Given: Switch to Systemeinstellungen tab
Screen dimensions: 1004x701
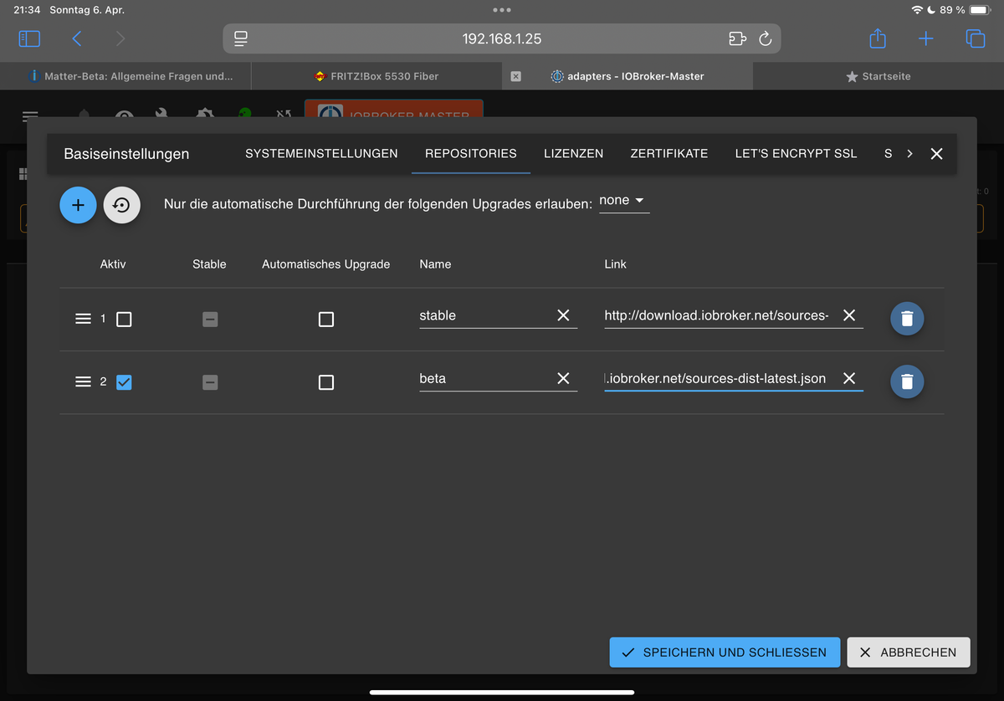Looking at the screenshot, I should (321, 154).
